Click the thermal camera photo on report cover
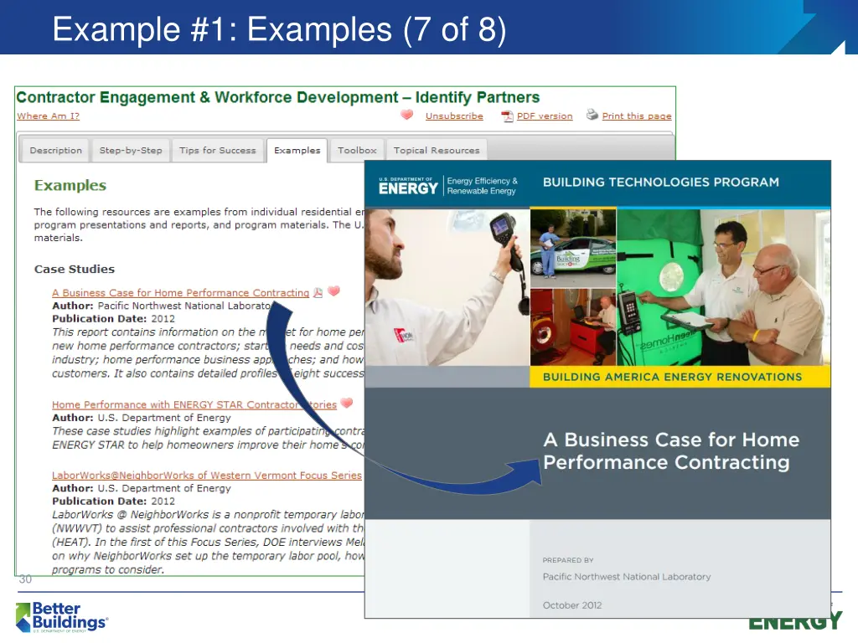The image size is (858, 643). [x=447, y=287]
